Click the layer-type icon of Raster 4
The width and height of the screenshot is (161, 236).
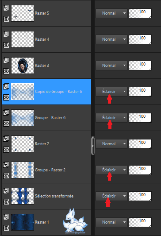(6, 34)
